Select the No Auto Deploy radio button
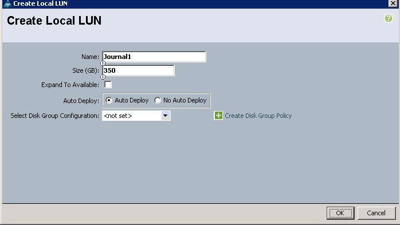The height and width of the screenshot is (225, 400). (x=158, y=100)
